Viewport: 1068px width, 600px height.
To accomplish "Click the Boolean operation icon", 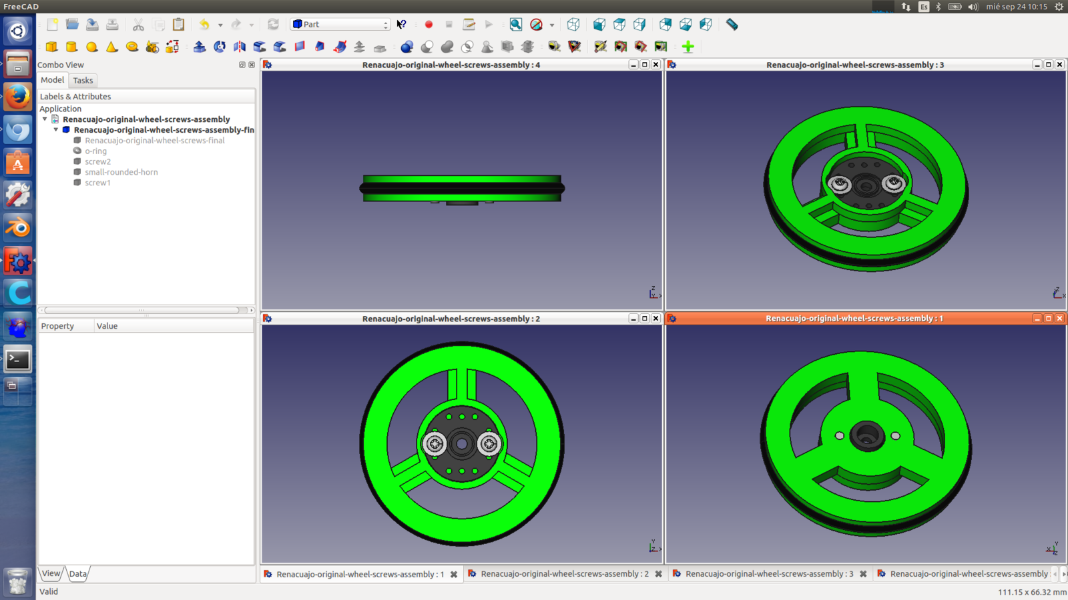I will point(407,47).
